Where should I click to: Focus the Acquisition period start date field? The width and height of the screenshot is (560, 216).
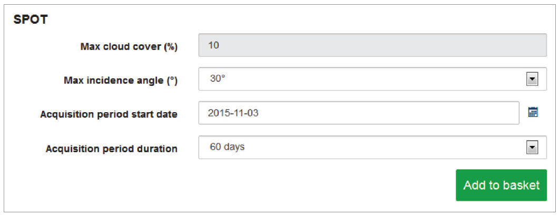(359, 113)
